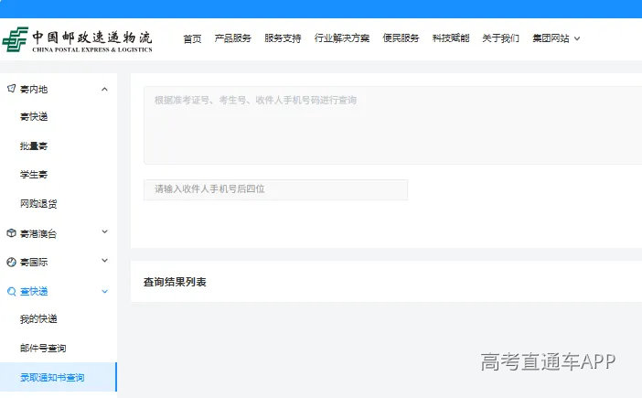The width and height of the screenshot is (642, 398).
Task: Select 录取通知书查询 in sidebar
Action: pyautogui.click(x=52, y=377)
